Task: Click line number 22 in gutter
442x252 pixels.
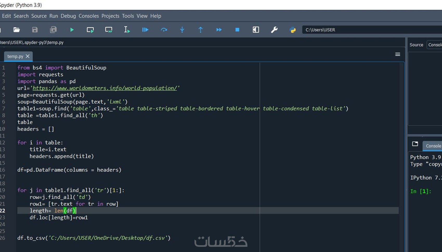Action: [3, 211]
